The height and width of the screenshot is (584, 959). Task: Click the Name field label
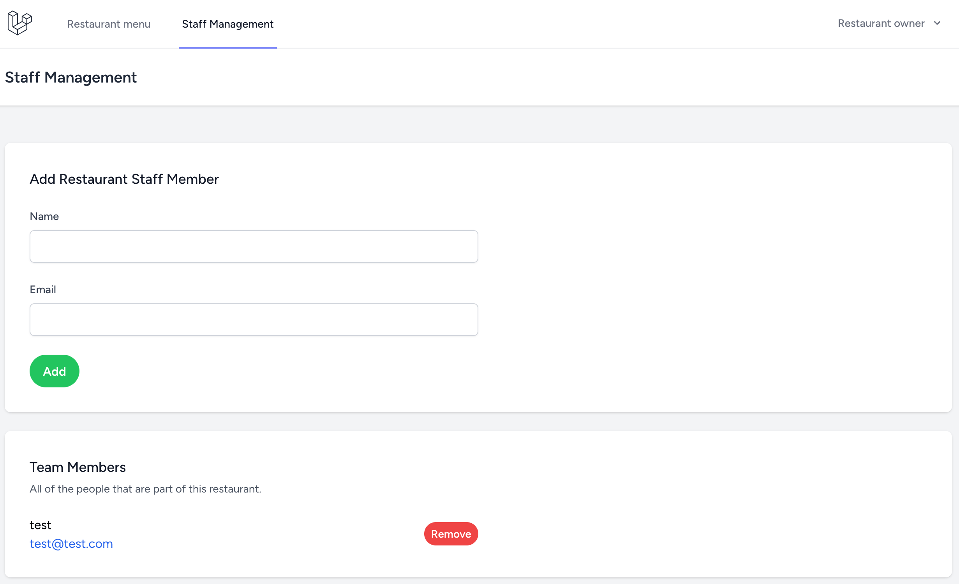[44, 216]
